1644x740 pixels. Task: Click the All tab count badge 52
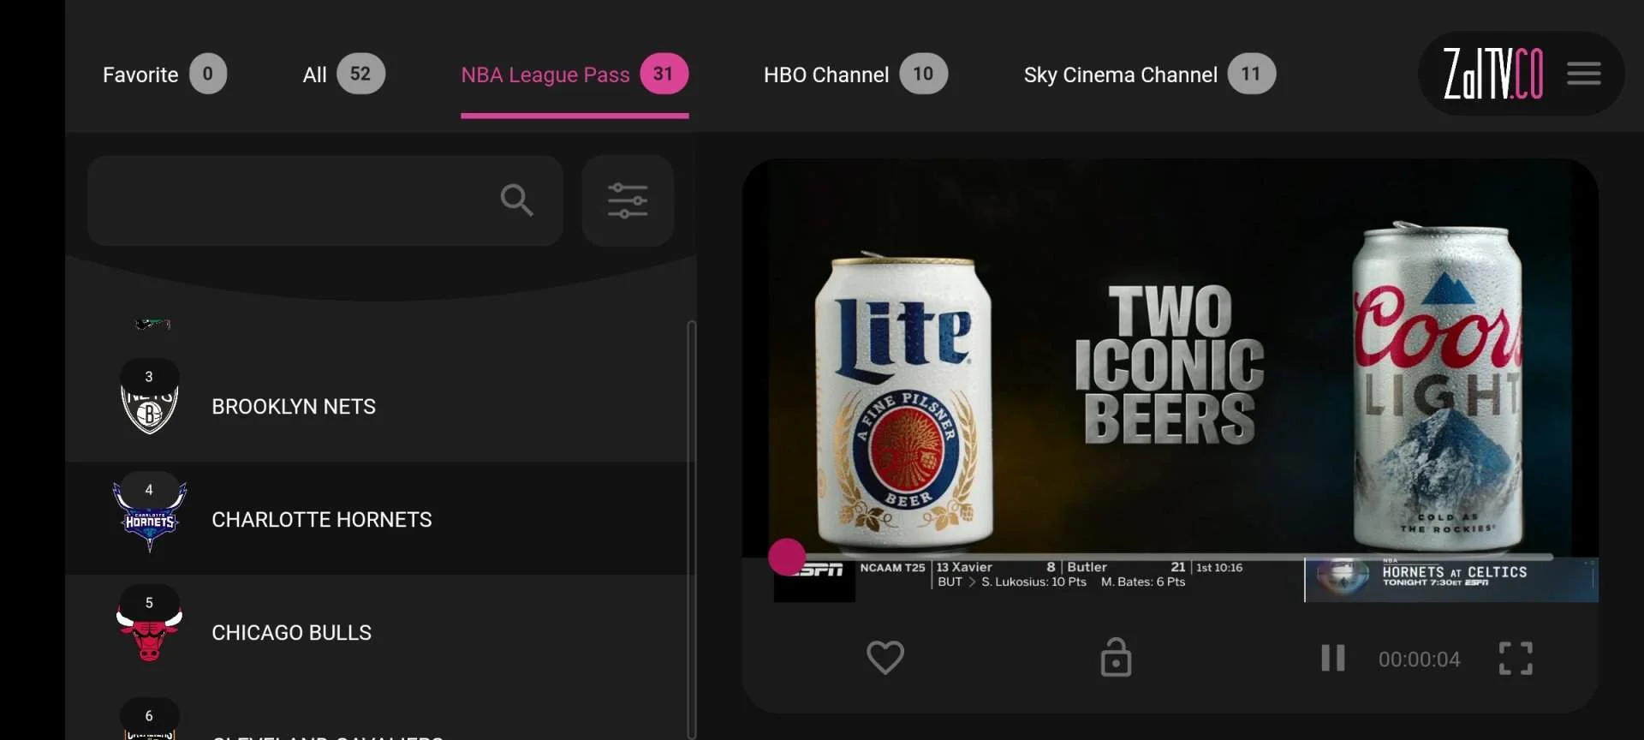(x=361, y=74)
